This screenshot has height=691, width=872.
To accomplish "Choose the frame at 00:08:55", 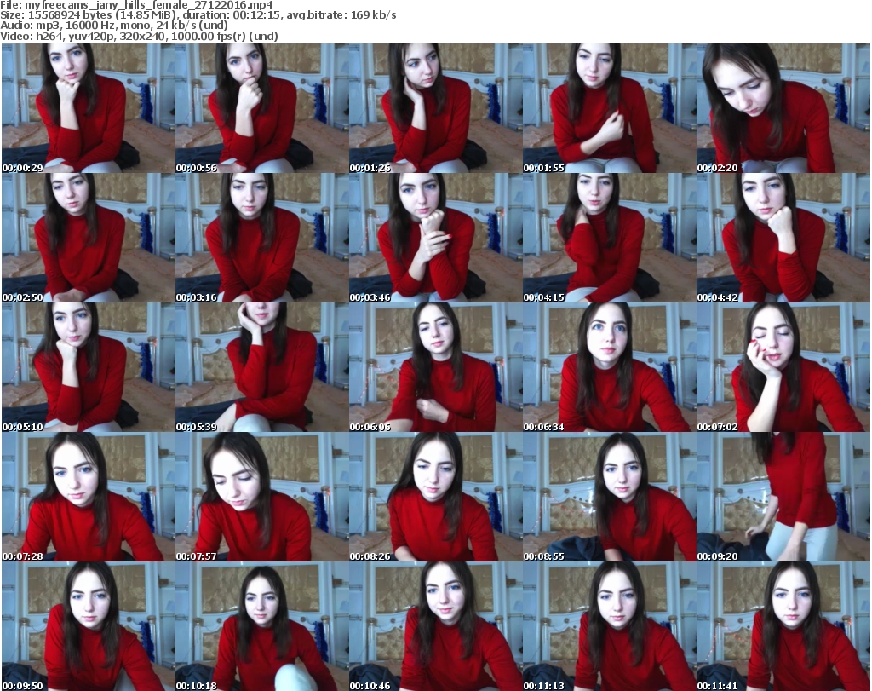I will [609, 498].
